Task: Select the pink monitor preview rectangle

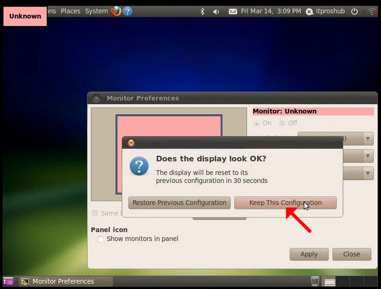Action: (169, 125)
